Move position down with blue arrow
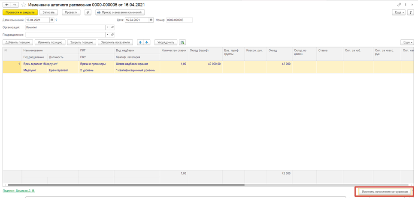418x198 pixels. [x=147, y=42]
